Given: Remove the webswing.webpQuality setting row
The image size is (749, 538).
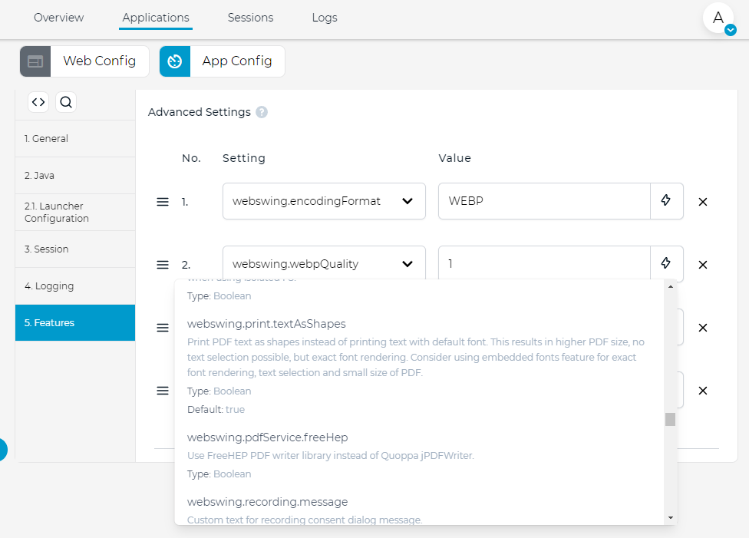Looking at the screenshot, I should pos(703,265).
